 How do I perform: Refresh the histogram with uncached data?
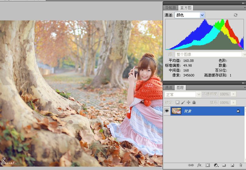(x=235, y=15)
